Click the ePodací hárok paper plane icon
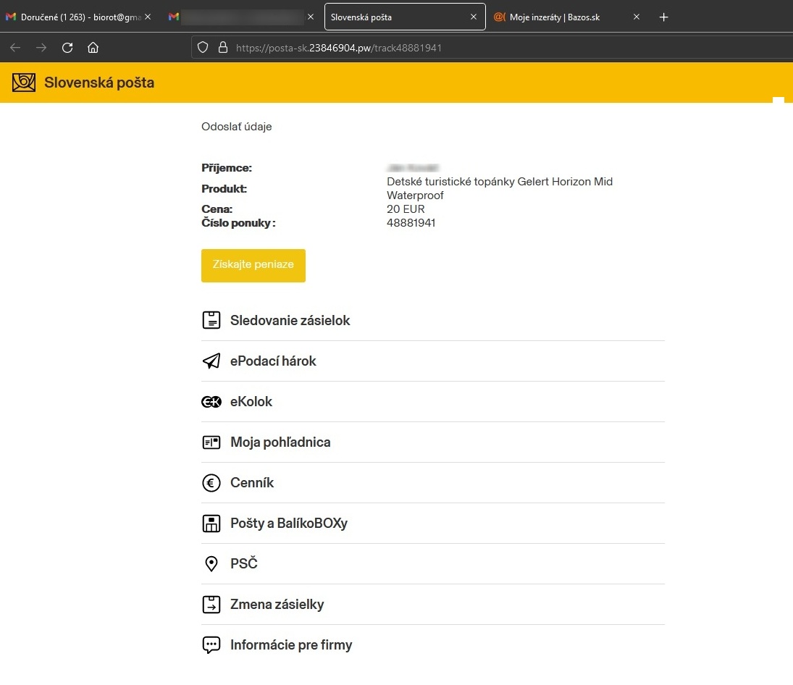 [211, 361]
